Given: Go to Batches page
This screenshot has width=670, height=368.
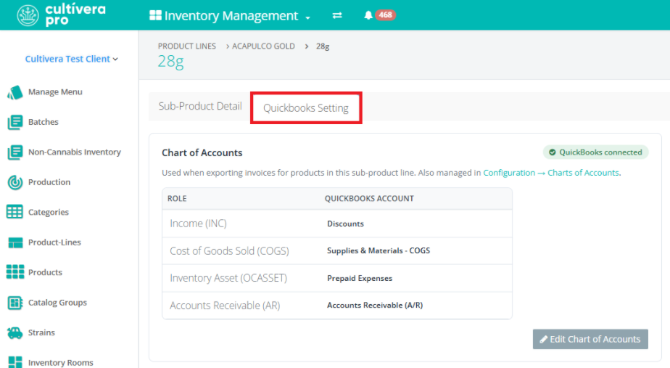Looking at the screenshot, I should 44,122.
